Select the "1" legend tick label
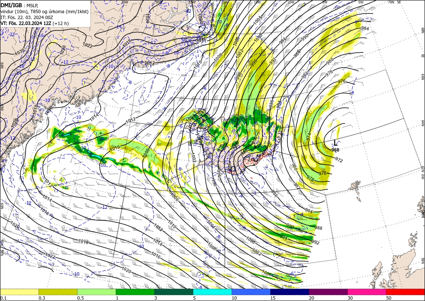Viewport: 425px width, 301px height. point(117,298)
